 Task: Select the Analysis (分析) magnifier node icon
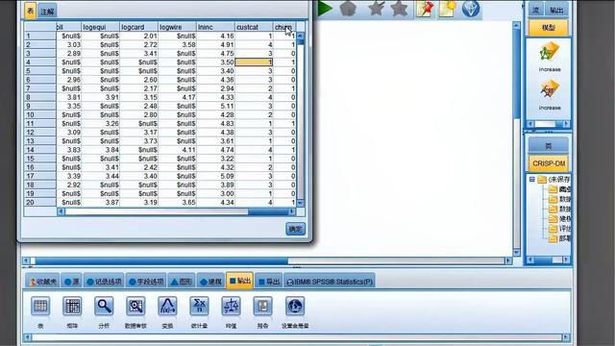(104, 307)
